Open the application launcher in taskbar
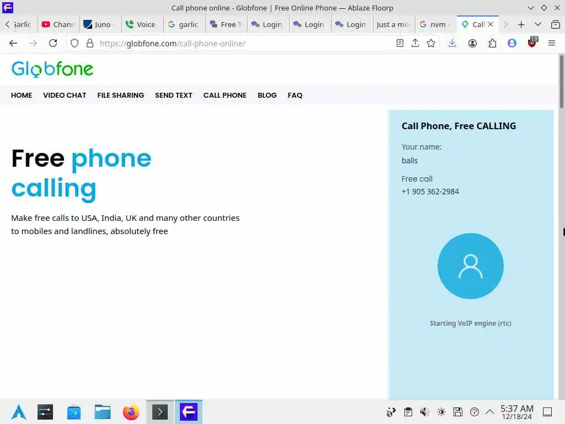This screenshot has width=565, height=424. [x=18, y=412]
